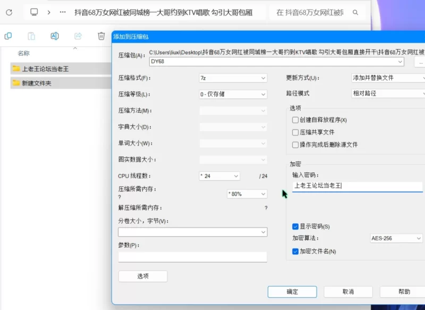Enable 创建自释放程序 checkbox
Screen dimensions: 425x310
tap(295, 120)
